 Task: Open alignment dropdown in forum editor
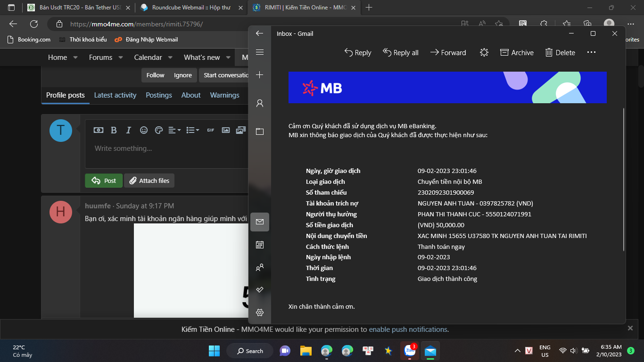tap(174, 130)
